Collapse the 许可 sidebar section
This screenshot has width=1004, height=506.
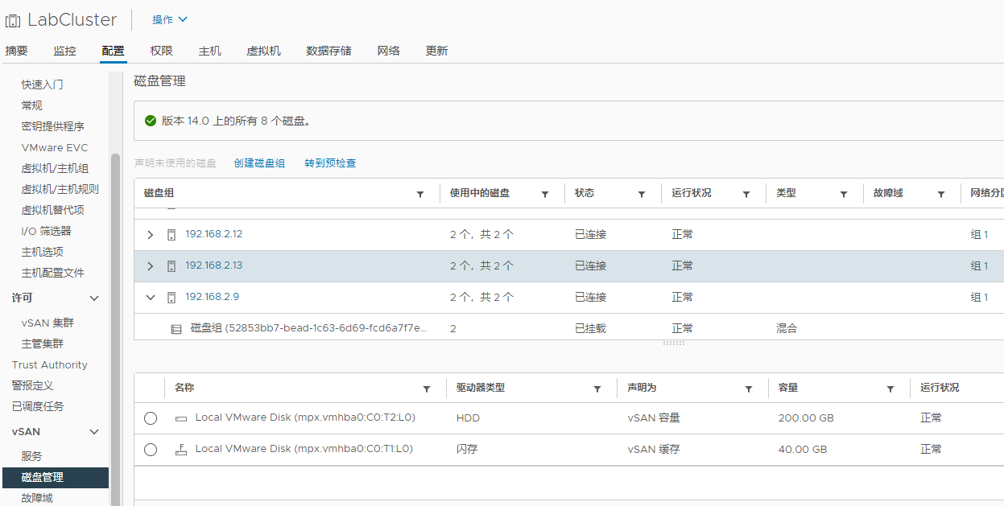[x=94, y=298]
